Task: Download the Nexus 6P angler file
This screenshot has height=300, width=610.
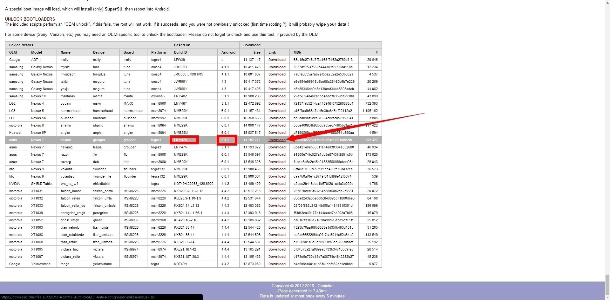Action: click(277, 133)
